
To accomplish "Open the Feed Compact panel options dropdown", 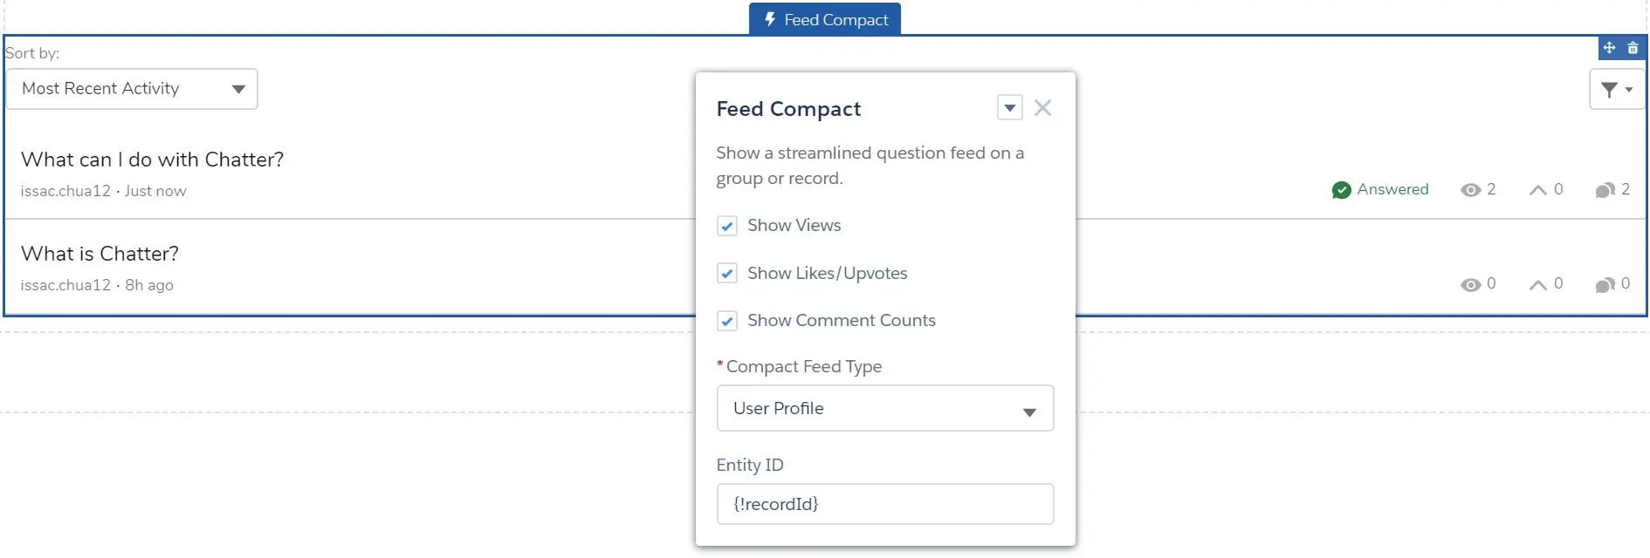I will 1010,108.
